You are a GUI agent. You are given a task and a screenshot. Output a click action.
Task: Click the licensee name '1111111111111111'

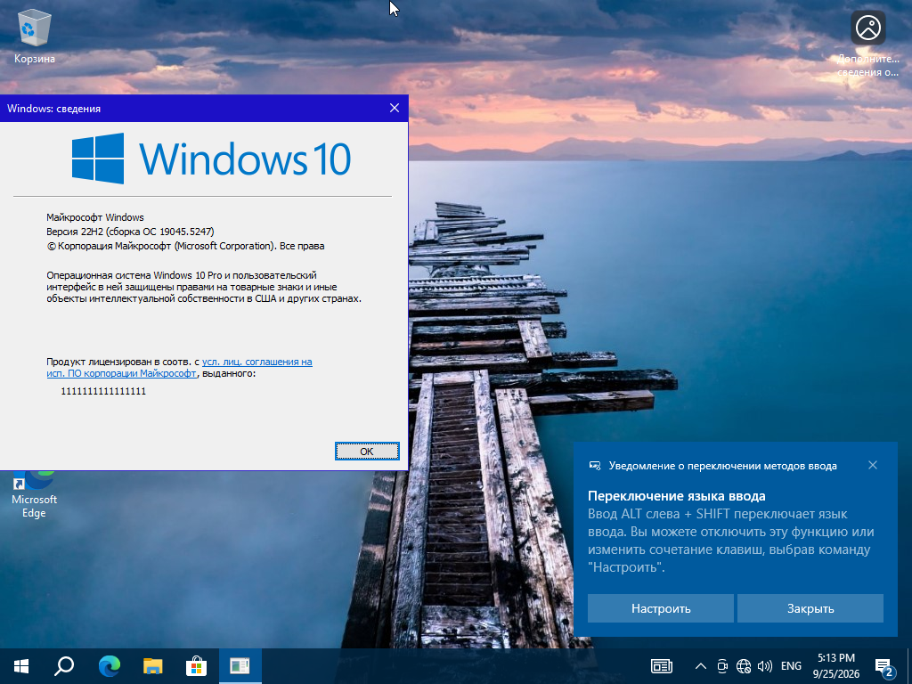(103, 392)
